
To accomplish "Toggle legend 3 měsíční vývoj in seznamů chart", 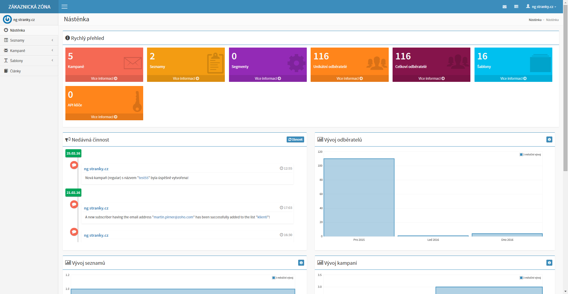I will (283, 278).
